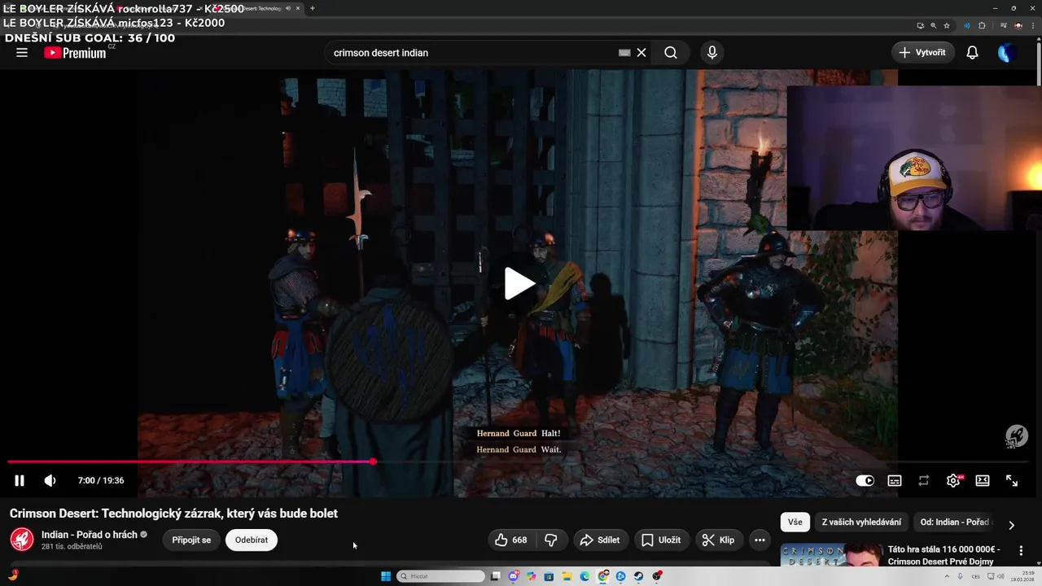The height and width of the screenshot is (586, 1042).
Task: Clear the search text with X
Action: pos(641,53)
